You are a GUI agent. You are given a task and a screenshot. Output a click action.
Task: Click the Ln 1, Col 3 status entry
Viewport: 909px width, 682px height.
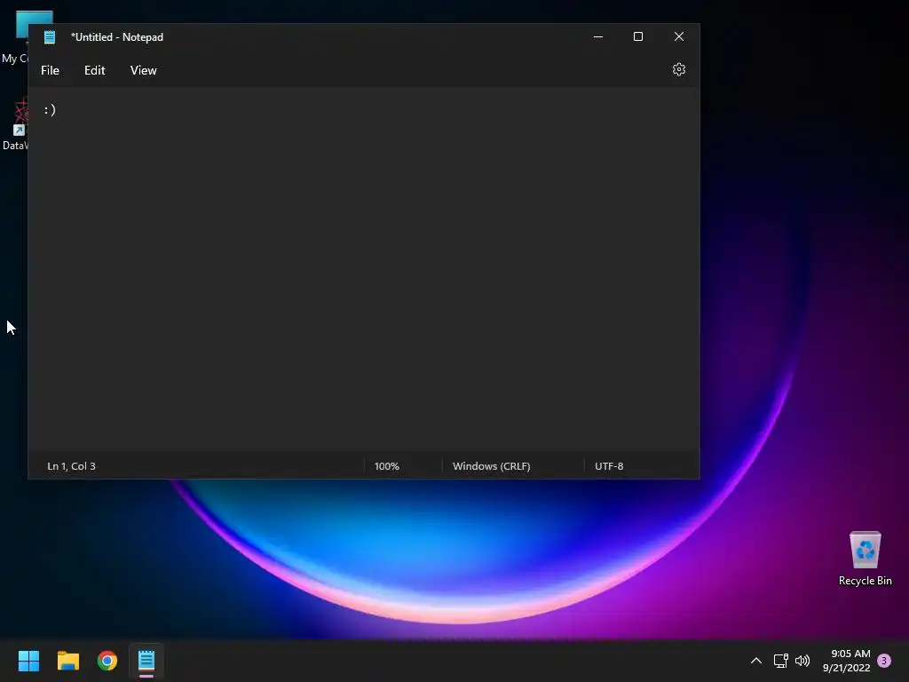click(71, 466)
